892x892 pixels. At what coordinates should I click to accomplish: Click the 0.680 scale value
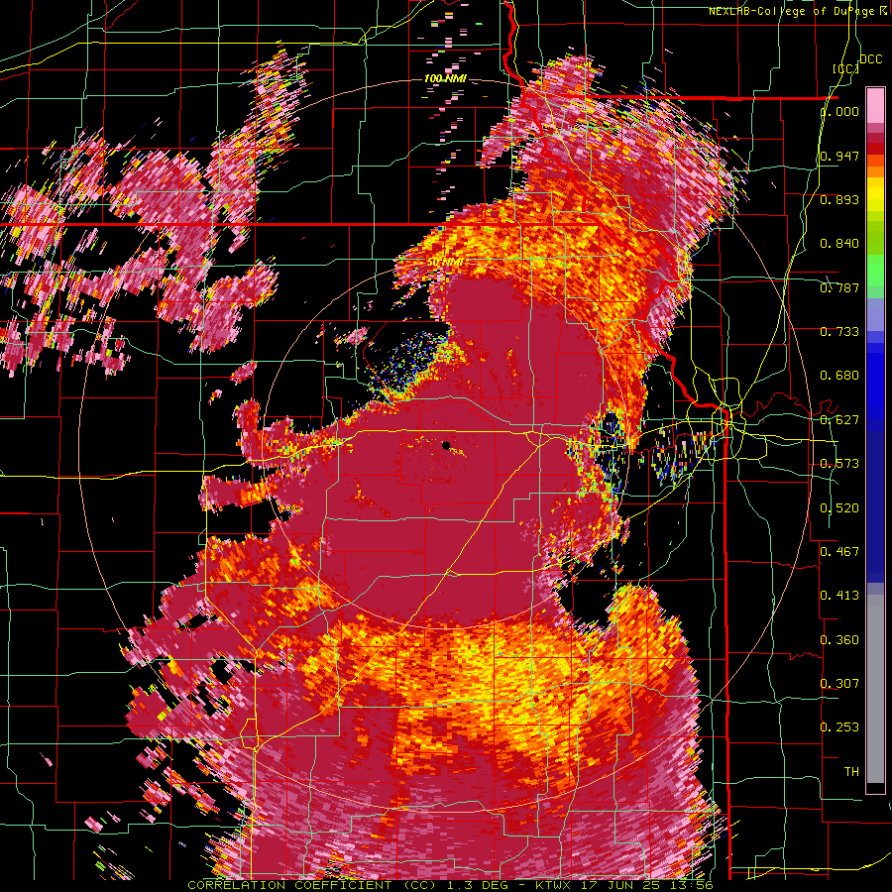point(839,376)
